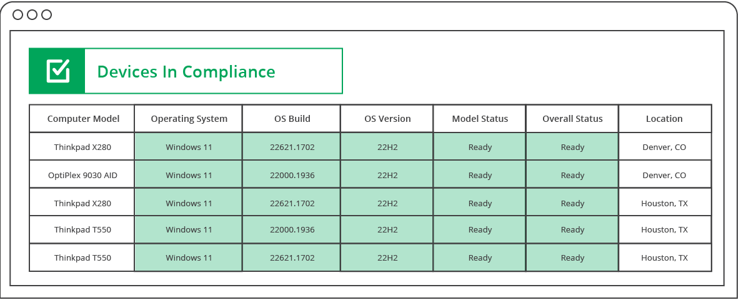Click the Overall Status column header
The width and height of the screenshot is (741, 300).
572,119
